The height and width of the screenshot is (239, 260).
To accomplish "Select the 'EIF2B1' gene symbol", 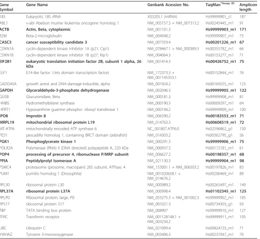I will coord(6,62).
